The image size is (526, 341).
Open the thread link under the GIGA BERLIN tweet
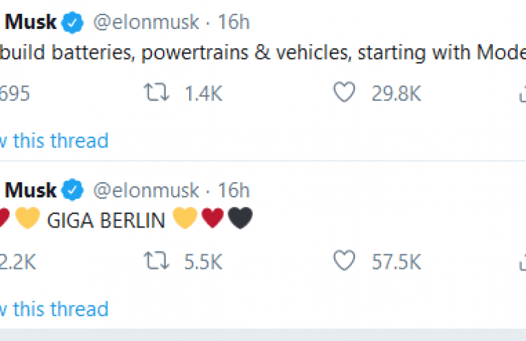pos(54,309)
